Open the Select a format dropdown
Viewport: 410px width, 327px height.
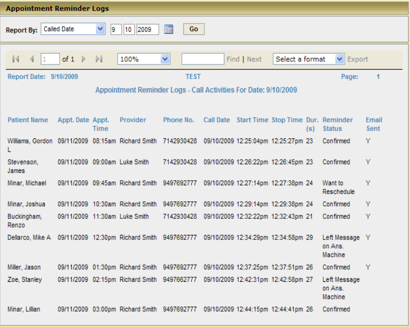(309, 59)
